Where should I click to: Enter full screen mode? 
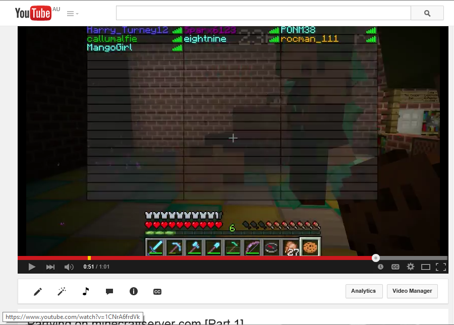point(441,267)
